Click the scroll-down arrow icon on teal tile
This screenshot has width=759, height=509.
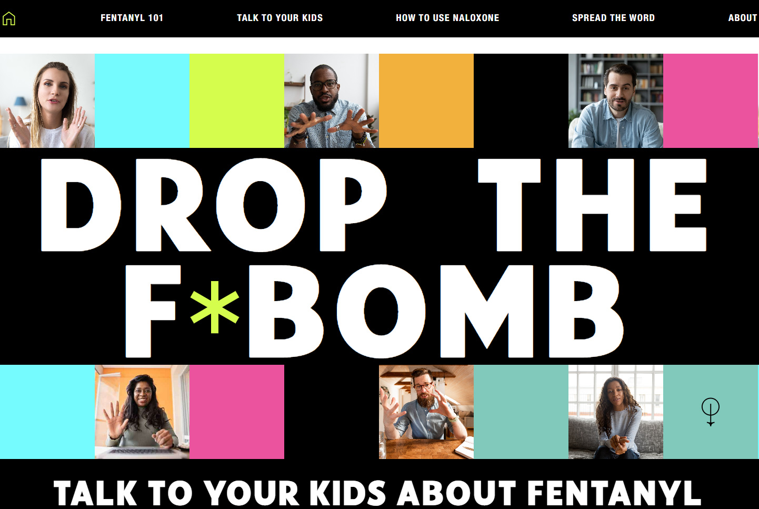[711, 412]
